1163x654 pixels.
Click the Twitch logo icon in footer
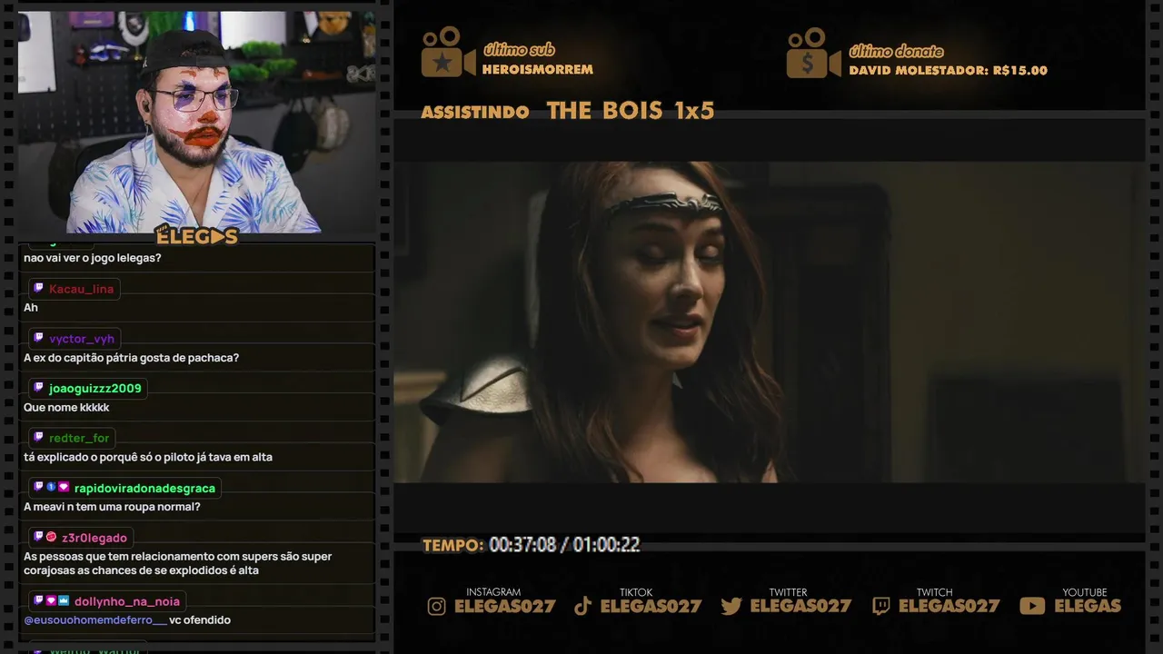point(881,606)
